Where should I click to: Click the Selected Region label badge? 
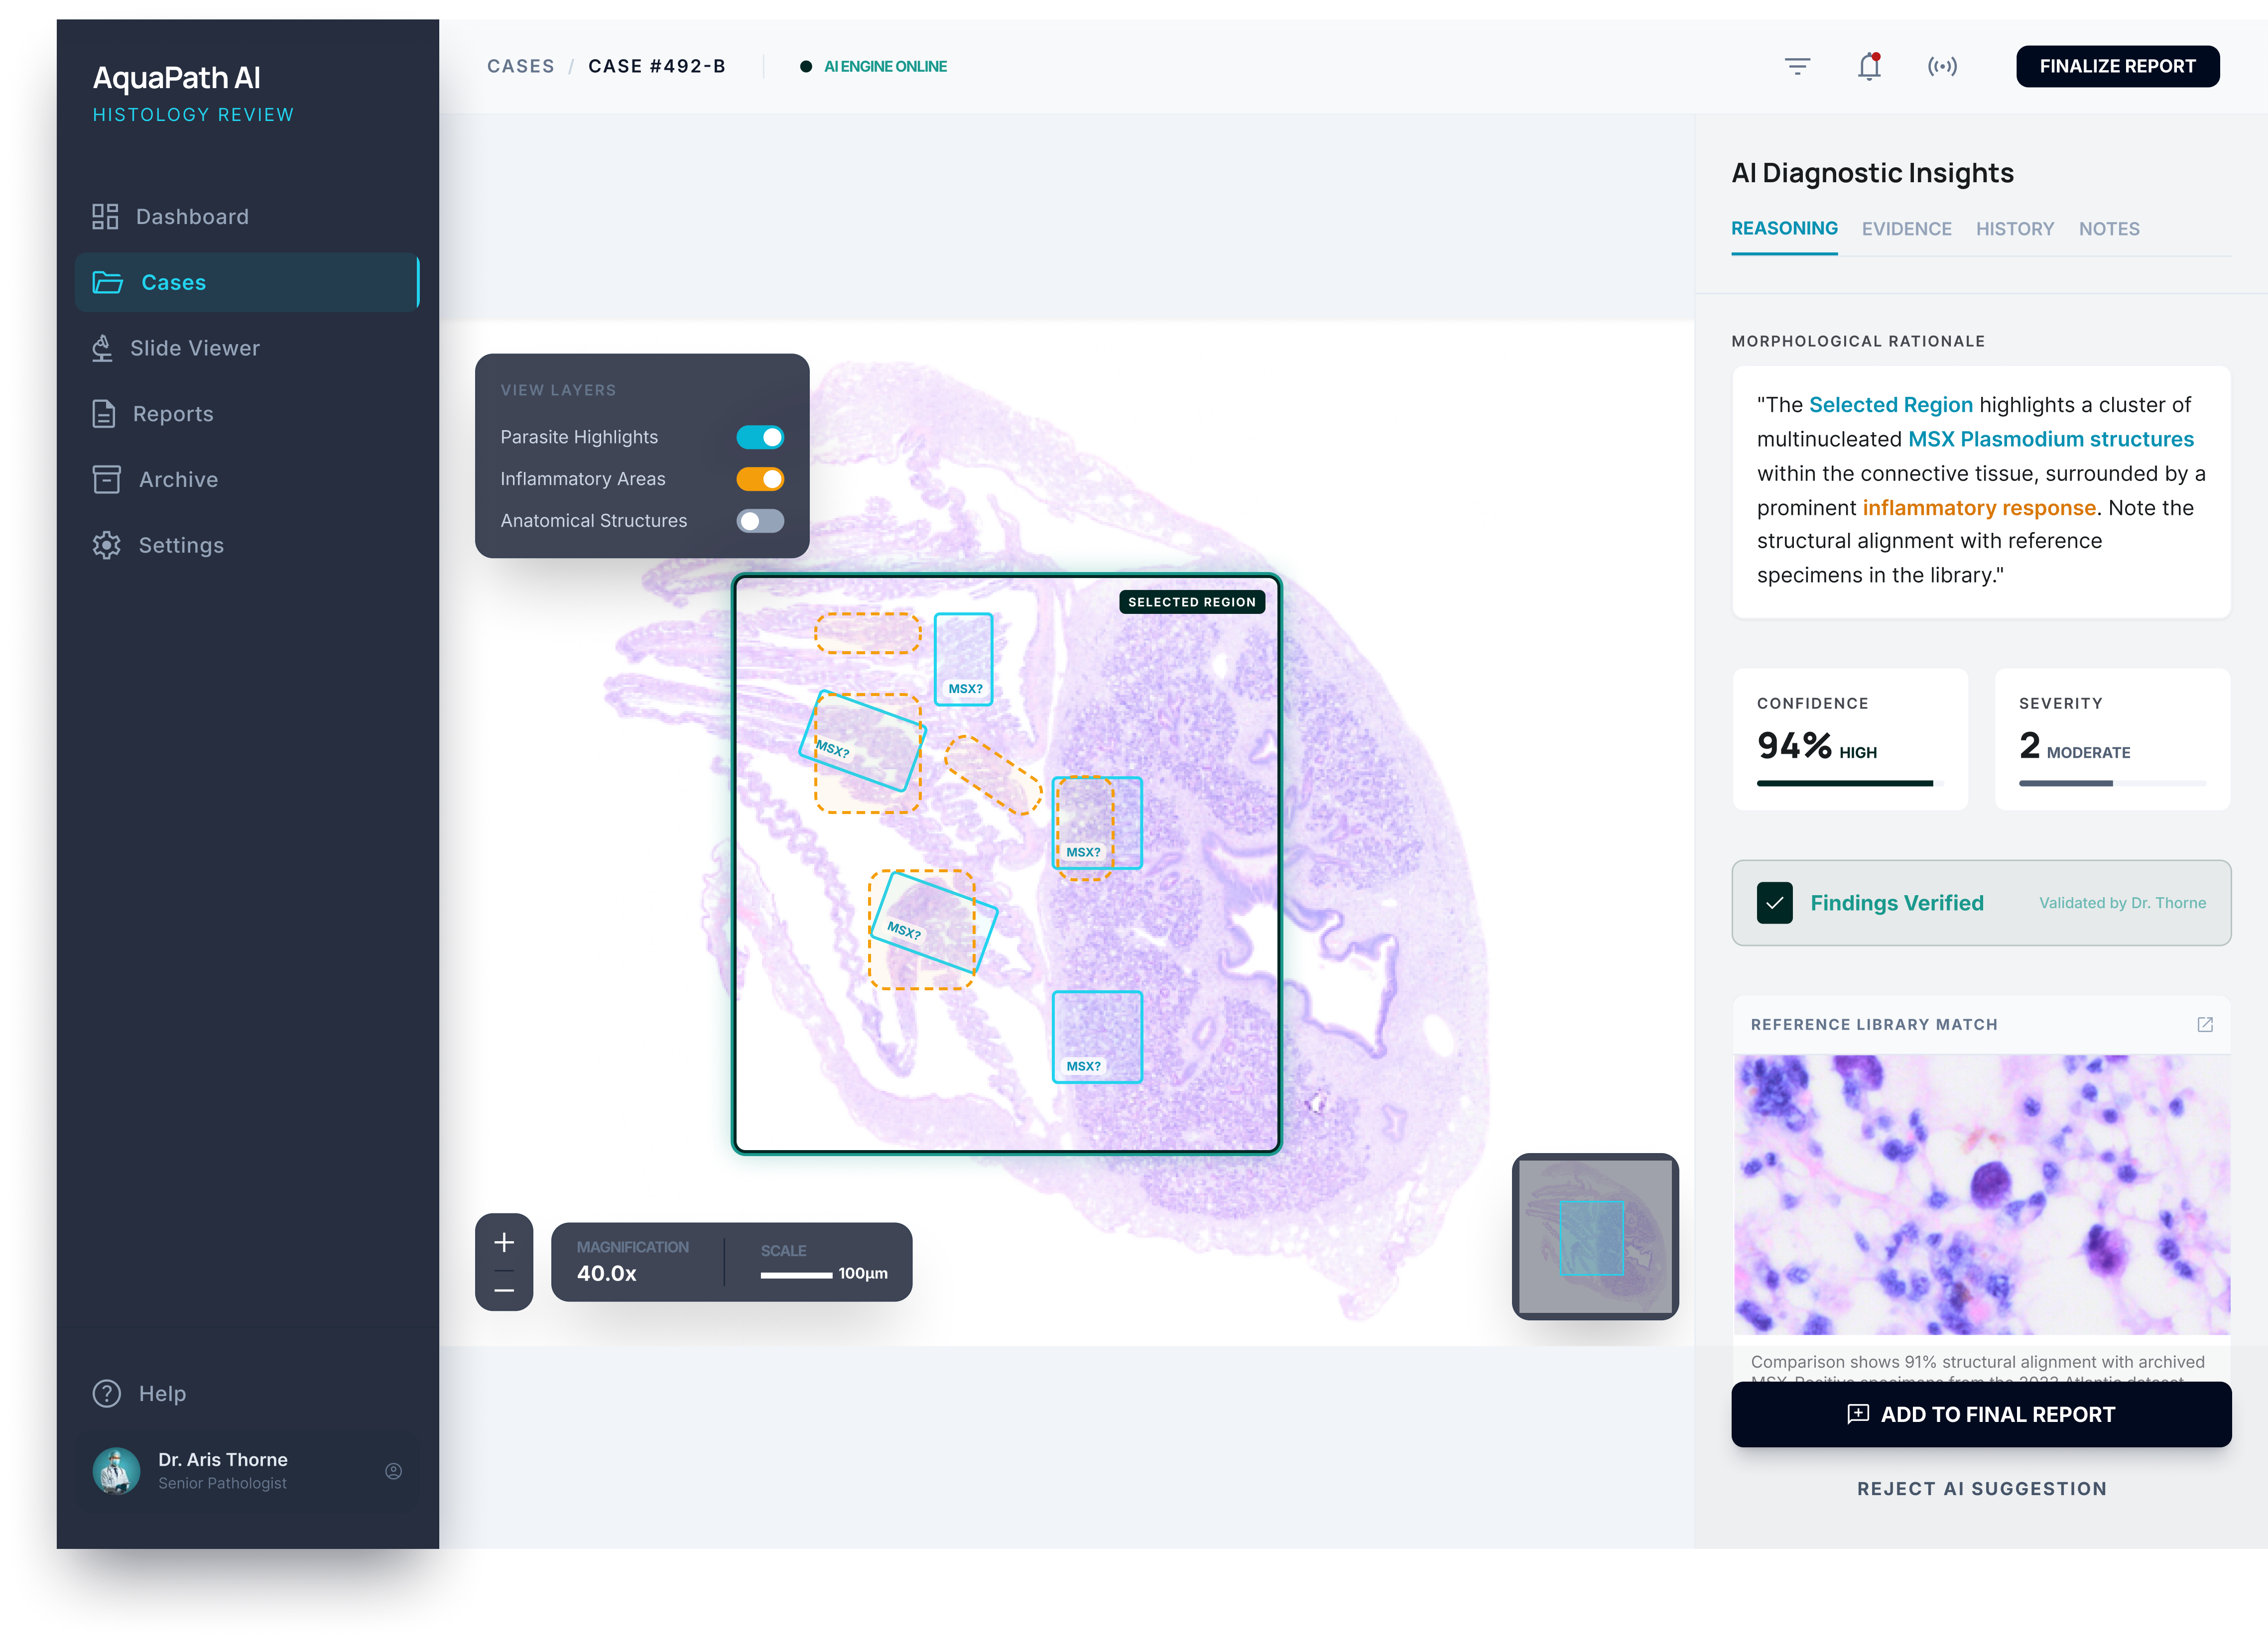point(1191,602)
